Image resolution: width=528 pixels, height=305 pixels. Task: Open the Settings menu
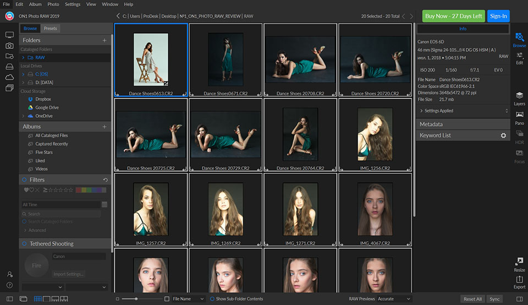[73, 4]
